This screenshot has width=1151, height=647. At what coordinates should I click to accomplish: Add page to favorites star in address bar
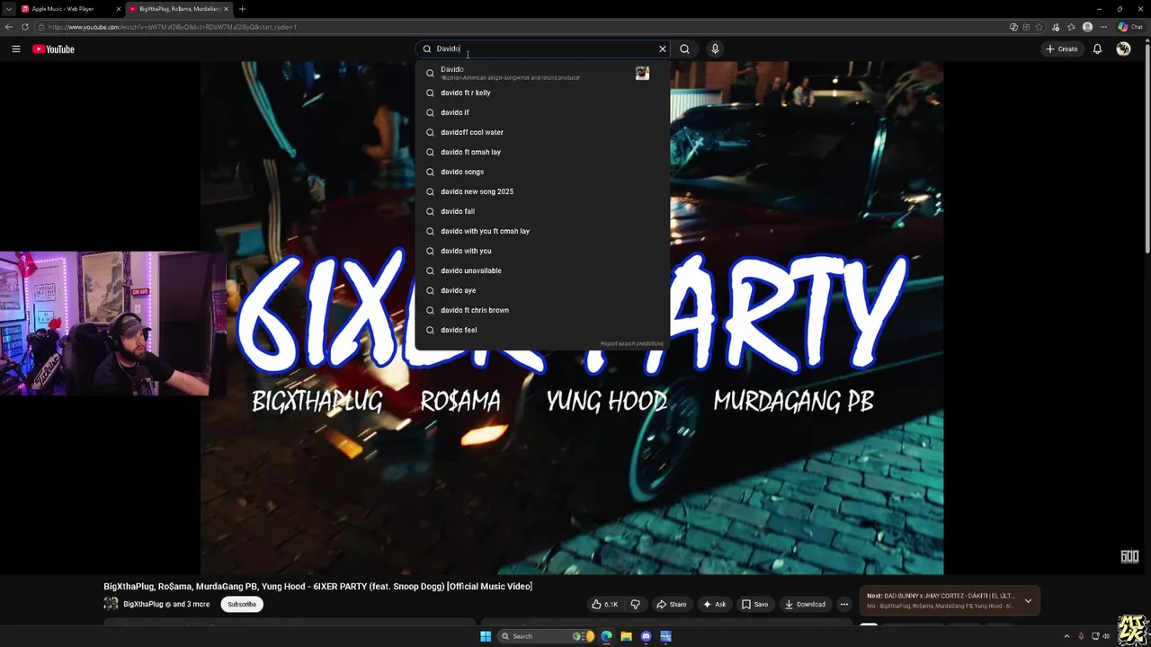[x=1039, y=27]
